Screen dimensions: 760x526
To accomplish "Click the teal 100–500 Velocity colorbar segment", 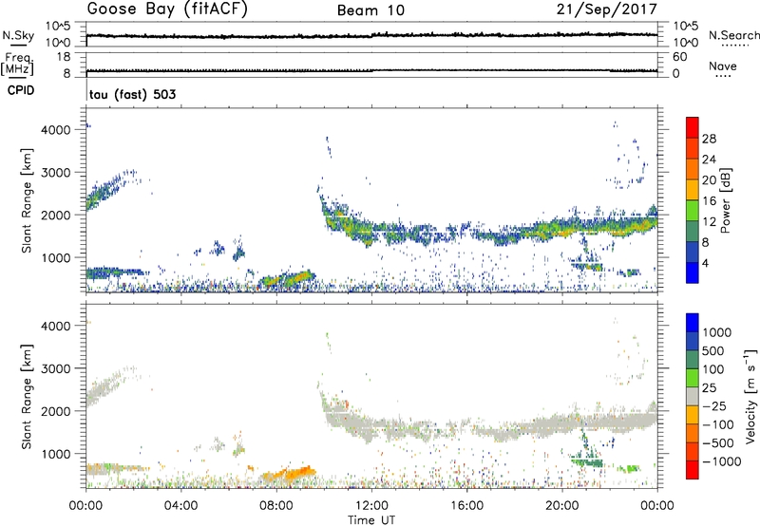I will [x=693, y=360].
